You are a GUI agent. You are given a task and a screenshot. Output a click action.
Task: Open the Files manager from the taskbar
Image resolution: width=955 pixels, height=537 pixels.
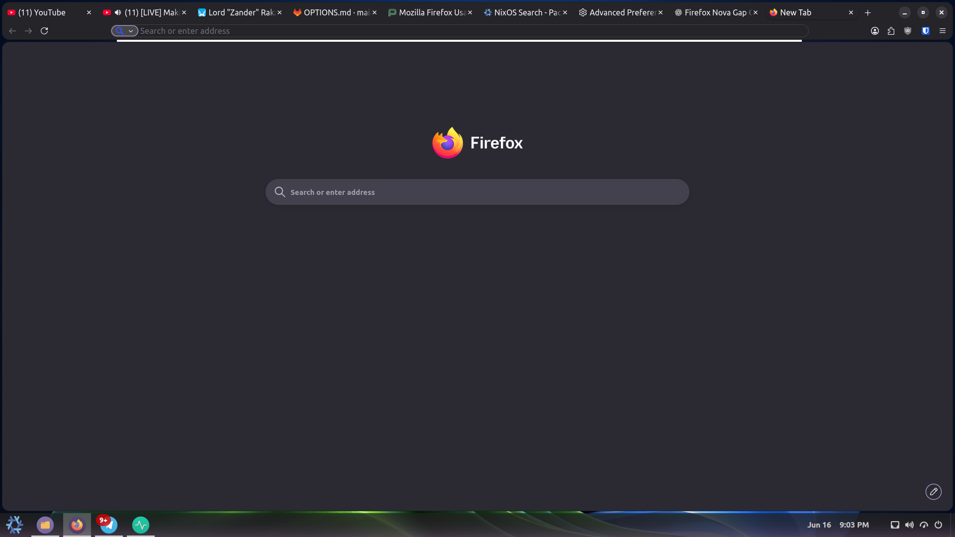click(x=45, y=525)
